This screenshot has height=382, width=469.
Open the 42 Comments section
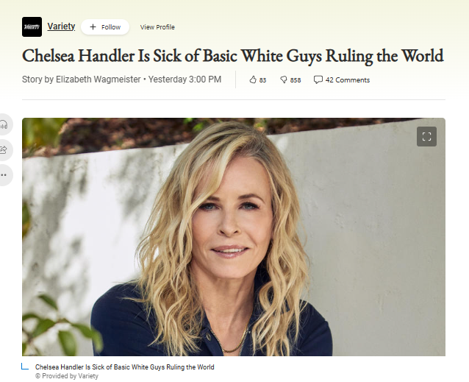coord(342,80)
